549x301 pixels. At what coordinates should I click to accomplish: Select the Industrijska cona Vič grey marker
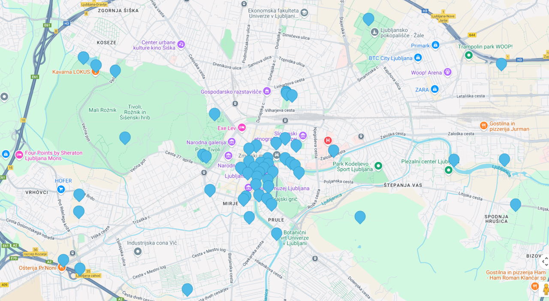point(138,251)
